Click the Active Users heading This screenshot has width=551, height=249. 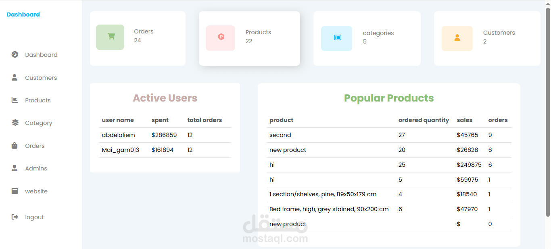pos(165,98)
